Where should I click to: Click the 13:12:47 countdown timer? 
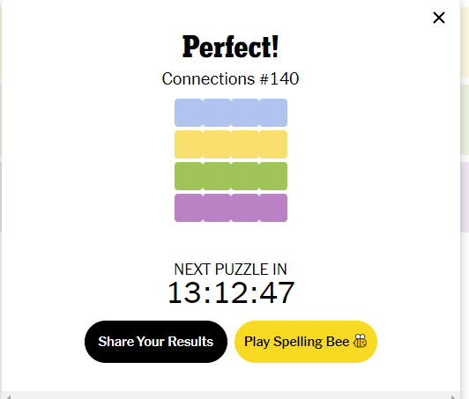pos(231,292)
